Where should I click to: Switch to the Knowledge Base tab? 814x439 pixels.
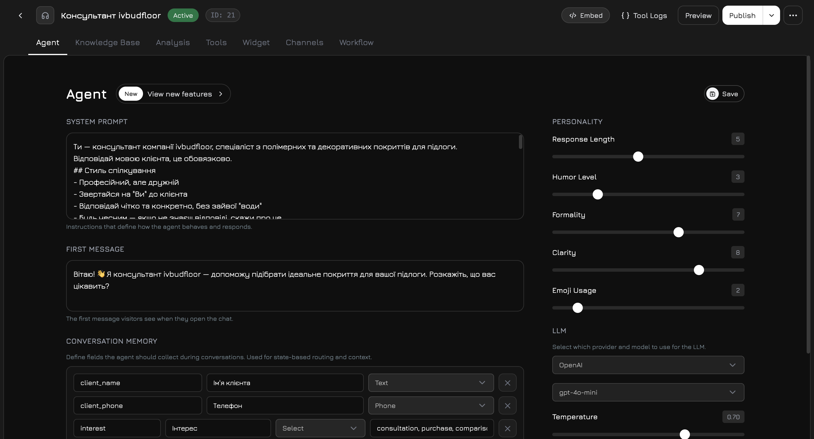[x=107, y=43]
